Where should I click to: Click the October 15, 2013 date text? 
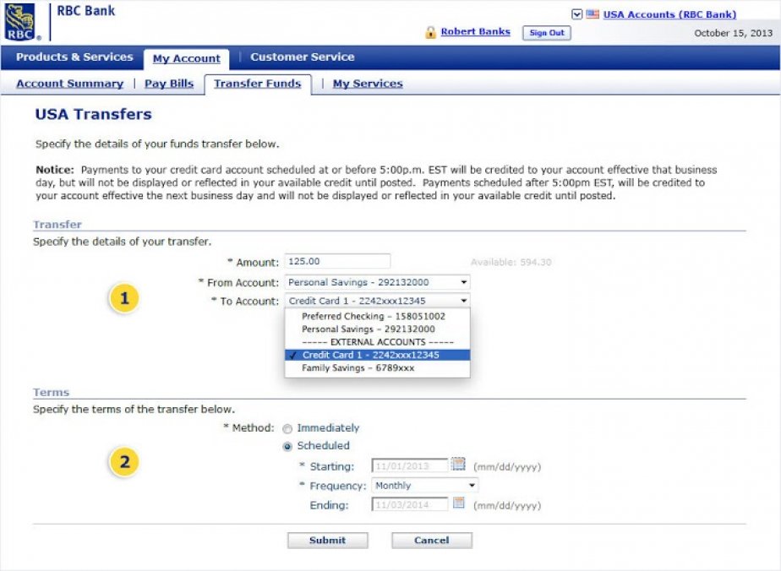(733, 33)
